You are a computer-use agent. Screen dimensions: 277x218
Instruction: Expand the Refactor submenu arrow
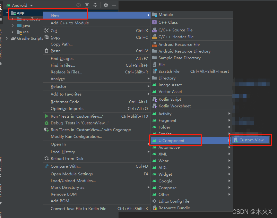(148, 86)
